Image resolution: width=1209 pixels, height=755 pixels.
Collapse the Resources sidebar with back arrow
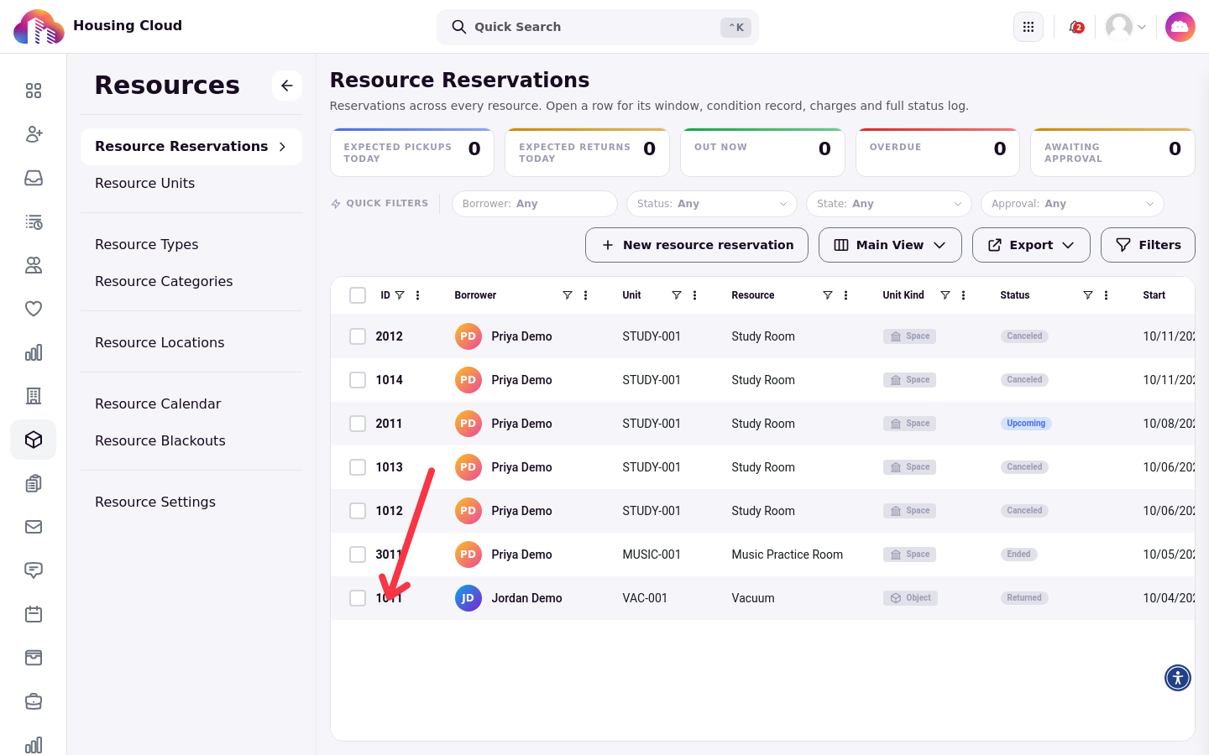click(x=287, y=86)
